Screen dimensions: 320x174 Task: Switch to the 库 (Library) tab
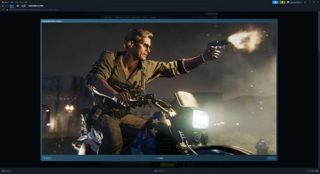point(18,6)
